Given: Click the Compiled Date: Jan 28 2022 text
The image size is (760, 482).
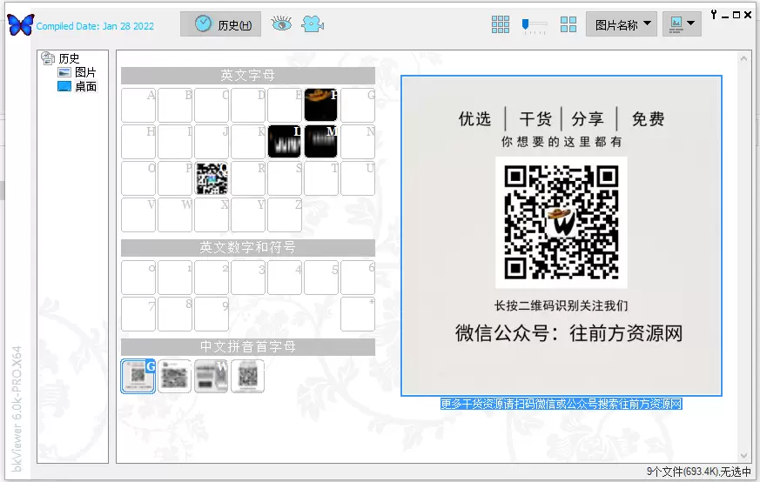Looking at the screenshot, I should pyautogui.click(x=95, y=26).
